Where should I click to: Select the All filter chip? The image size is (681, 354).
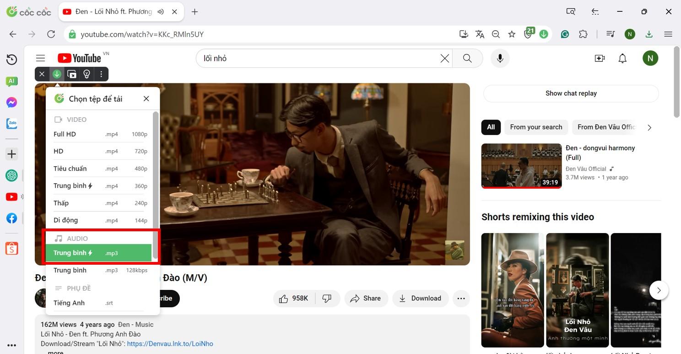click(491, 127)
